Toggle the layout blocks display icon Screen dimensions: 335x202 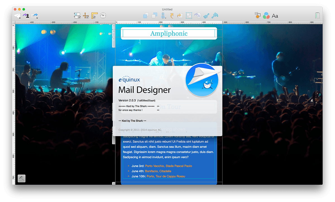click(77, 16)
